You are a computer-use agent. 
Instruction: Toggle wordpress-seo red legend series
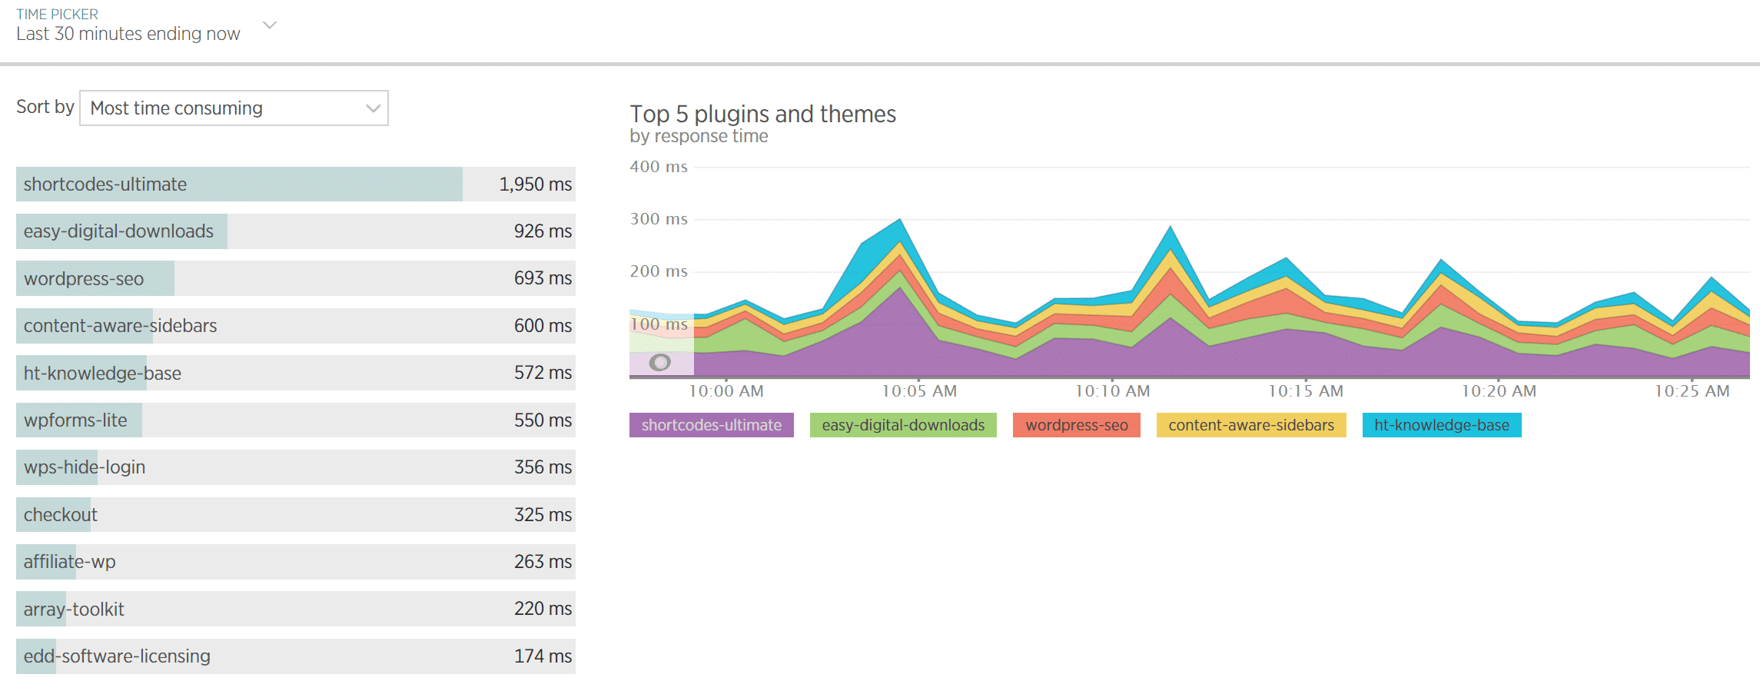click(x=1076, y=425)
